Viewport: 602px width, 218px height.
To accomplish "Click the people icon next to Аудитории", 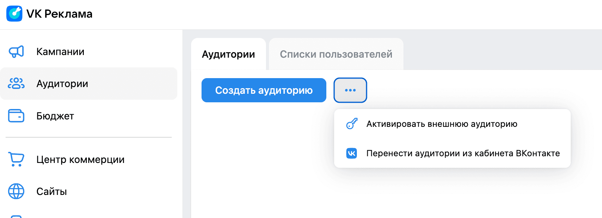I will (x=16, y=84).
